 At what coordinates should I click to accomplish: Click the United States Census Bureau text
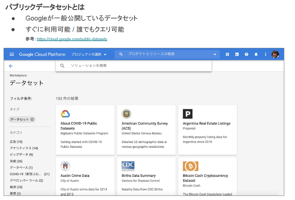[x=142, y=133]
